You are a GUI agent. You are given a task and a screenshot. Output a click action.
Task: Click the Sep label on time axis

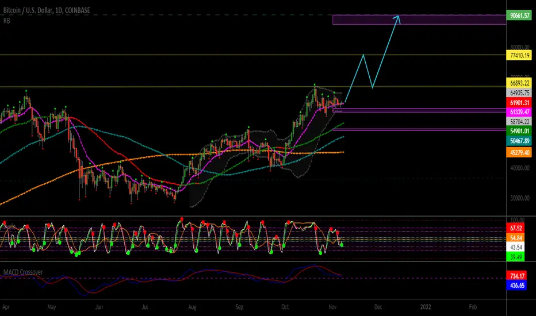click(x=239, y=307)
